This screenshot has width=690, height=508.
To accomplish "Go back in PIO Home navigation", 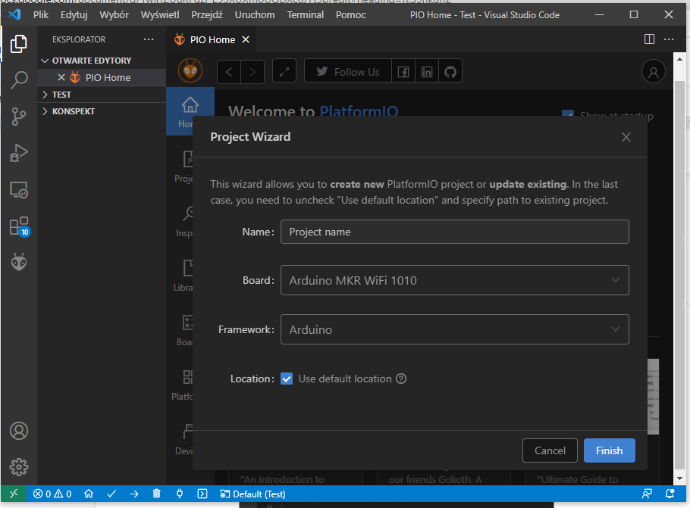I will coord(229,72).
